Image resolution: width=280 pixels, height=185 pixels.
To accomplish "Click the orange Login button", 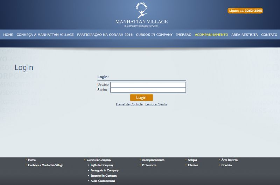I will [141, 97].
